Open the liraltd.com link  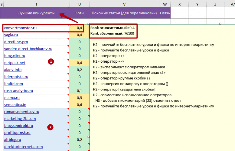[x=13, y=84]
